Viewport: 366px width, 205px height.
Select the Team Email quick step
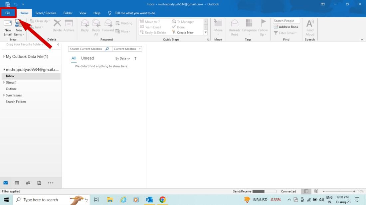pos(150,27)
